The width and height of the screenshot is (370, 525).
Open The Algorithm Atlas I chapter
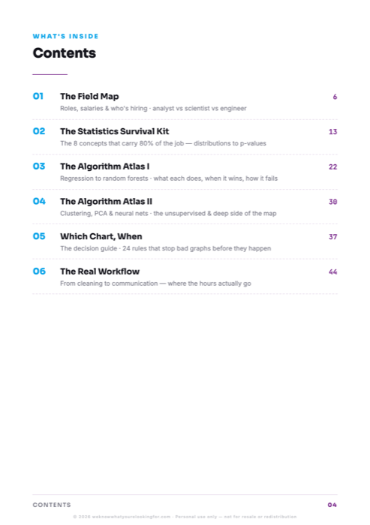(105, 166)
